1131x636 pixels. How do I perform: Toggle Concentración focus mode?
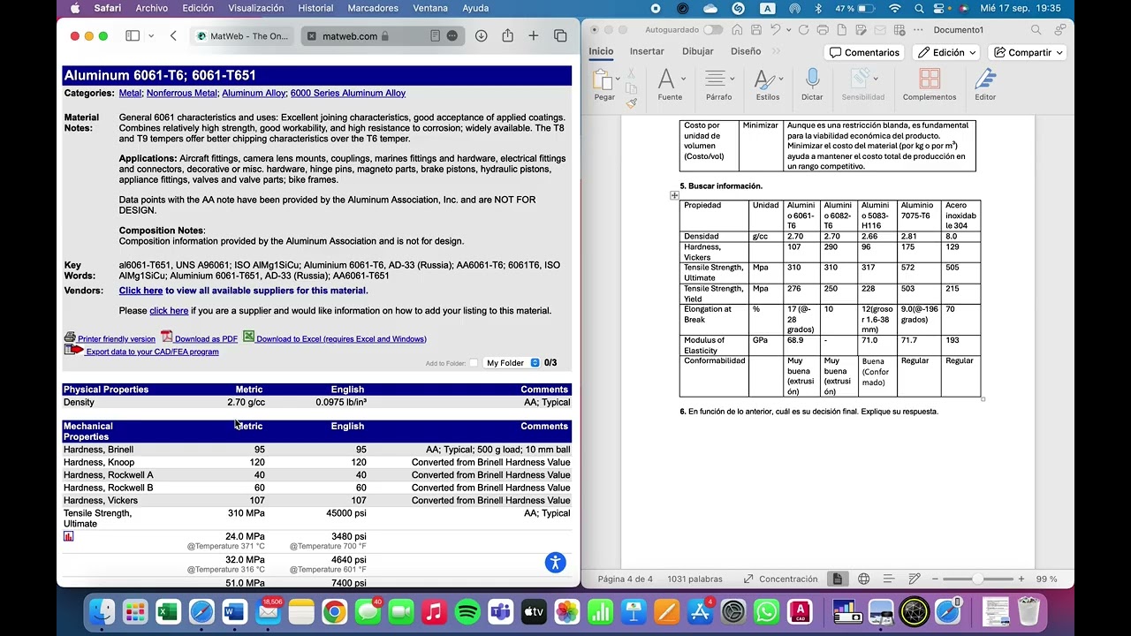pos(779,579)
